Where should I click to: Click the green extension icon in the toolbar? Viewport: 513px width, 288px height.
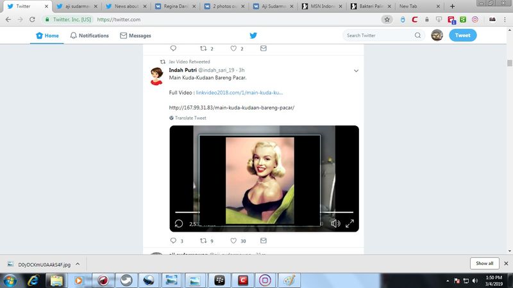coord(463,20)
